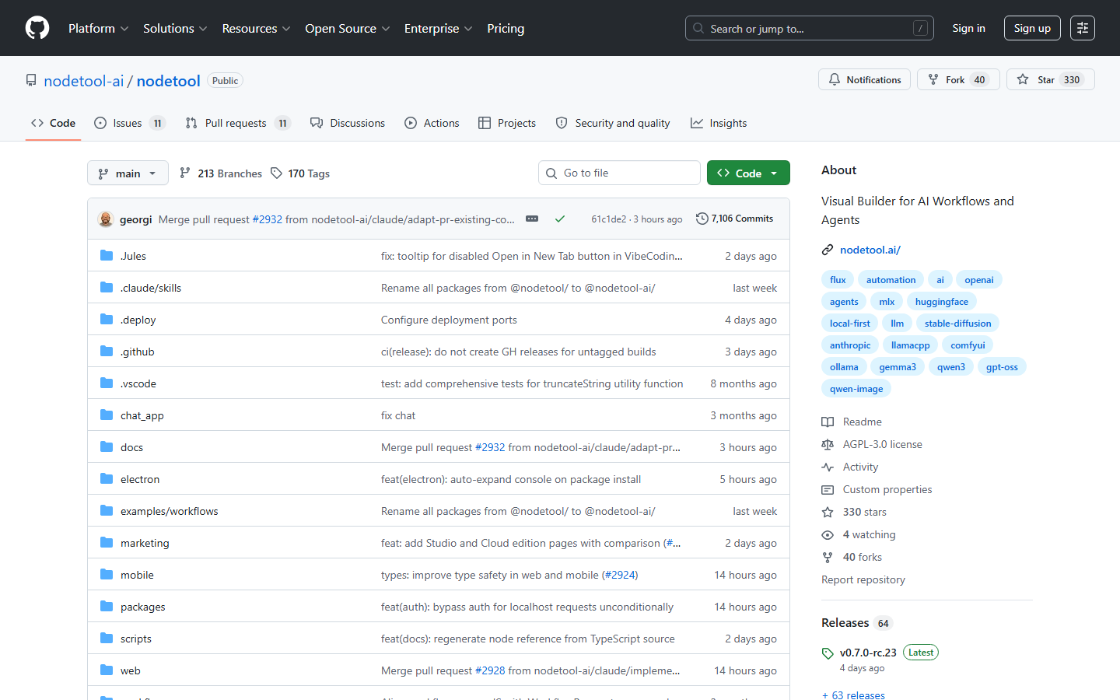This screenshot has height=700, width=1120.
Task: Select the huggingface topic tag
Action: tap(941, 302)
